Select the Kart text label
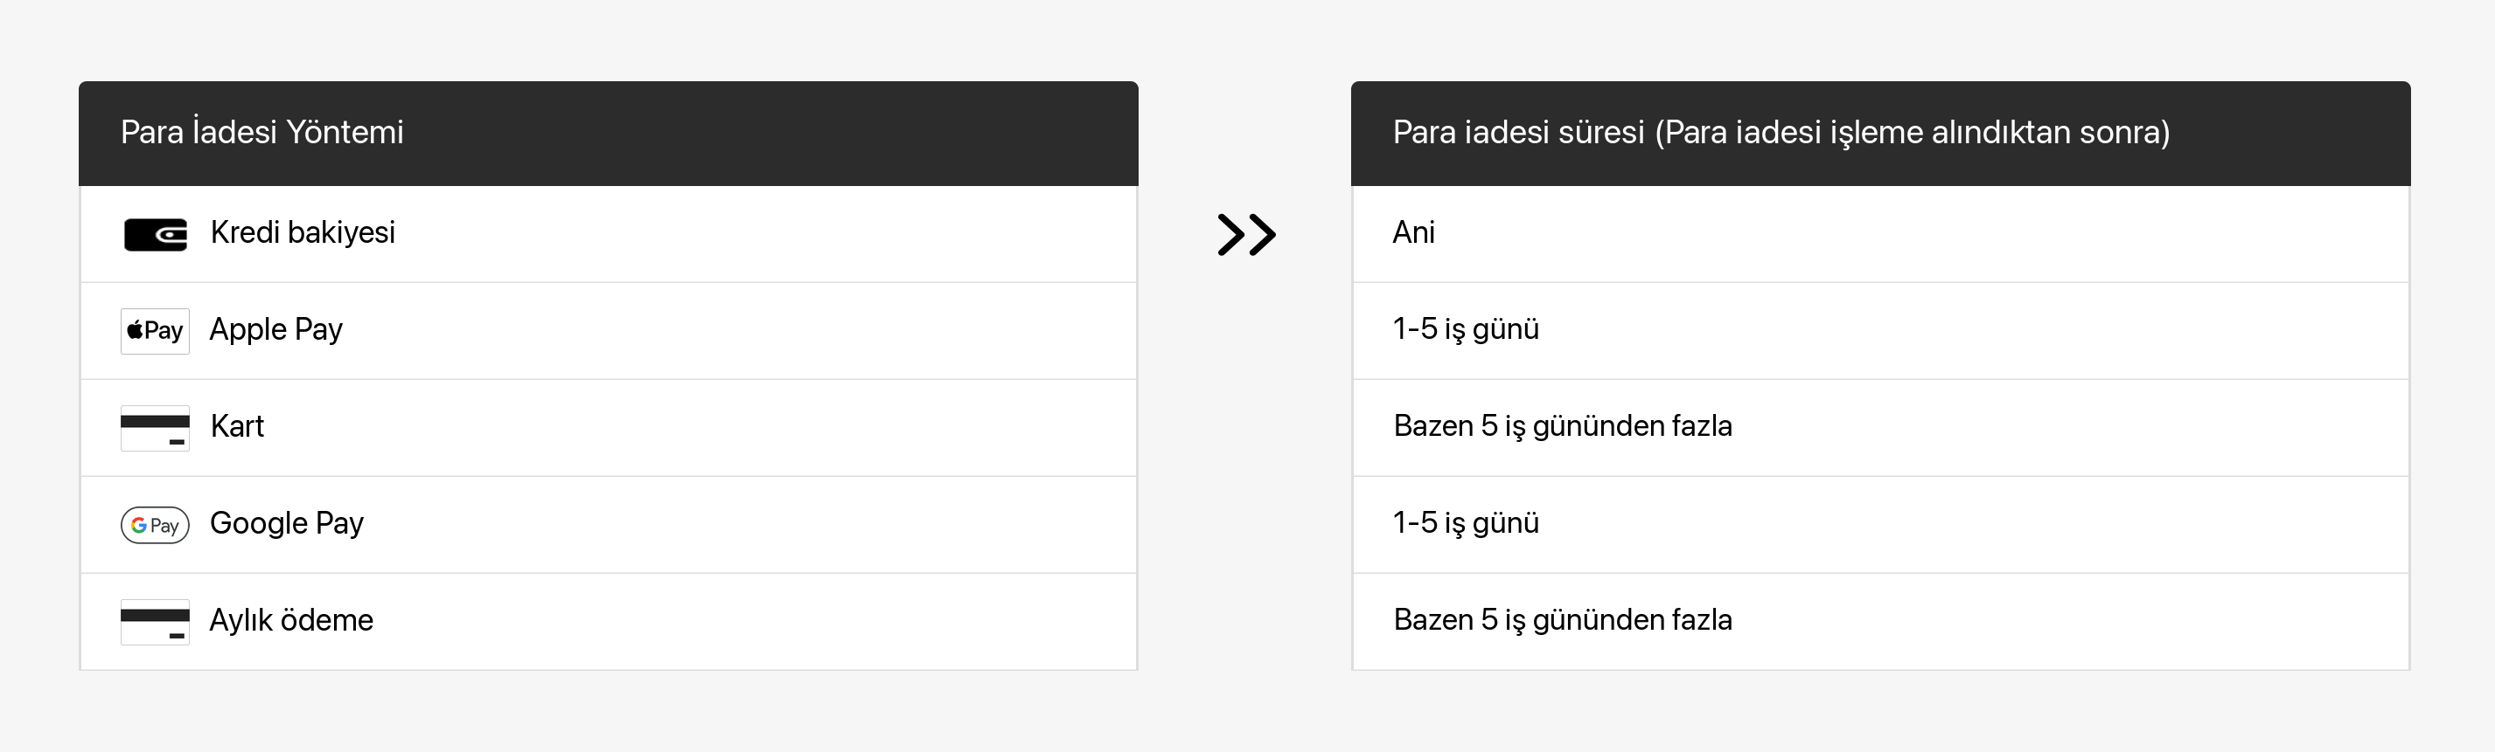2495x752 pixels. (x=237, y=427)
